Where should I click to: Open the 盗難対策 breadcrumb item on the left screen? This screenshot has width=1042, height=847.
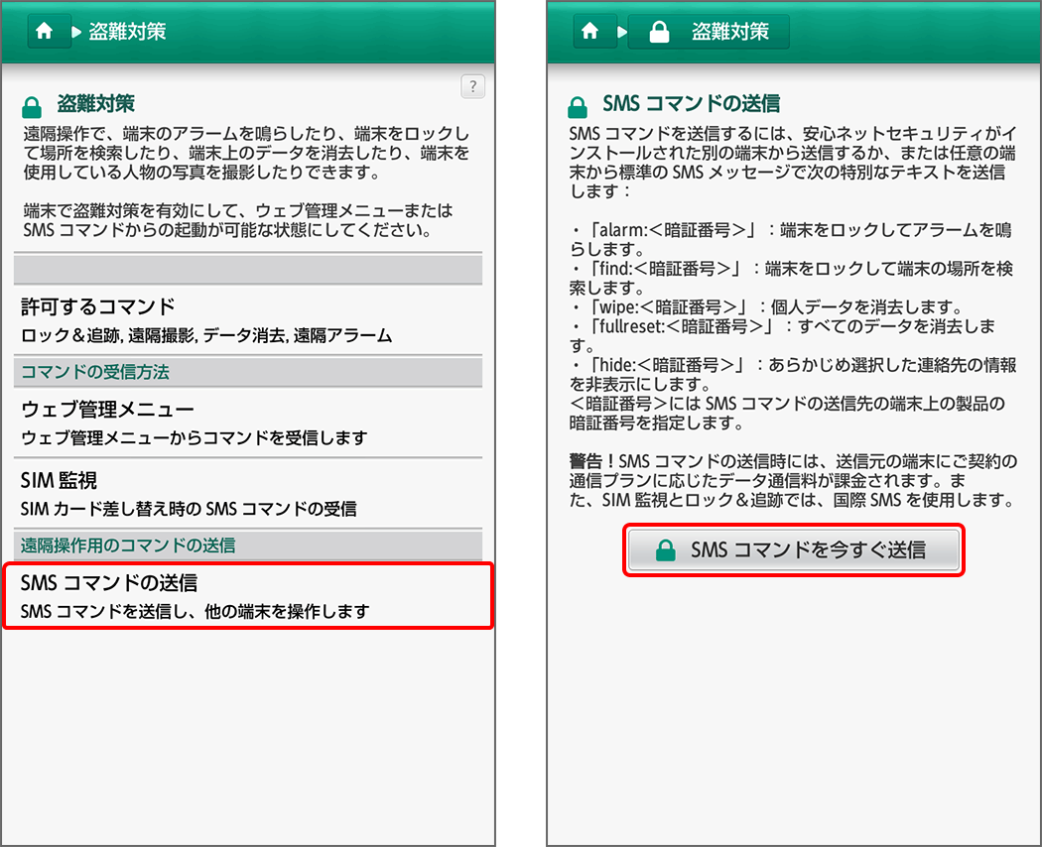point(127,31)
